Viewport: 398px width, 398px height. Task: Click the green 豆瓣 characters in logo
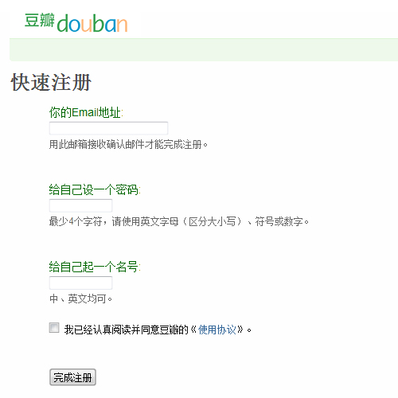click(40, 20)
